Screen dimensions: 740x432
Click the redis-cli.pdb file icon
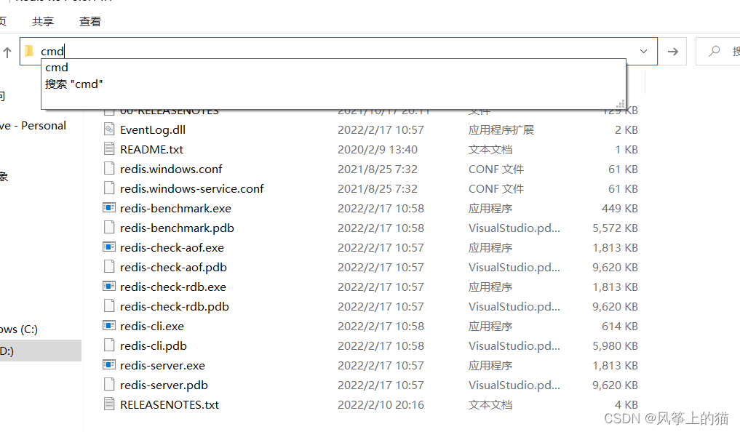coord(109,345)
